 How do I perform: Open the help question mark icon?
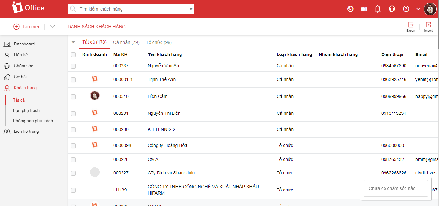pos(406,9)
